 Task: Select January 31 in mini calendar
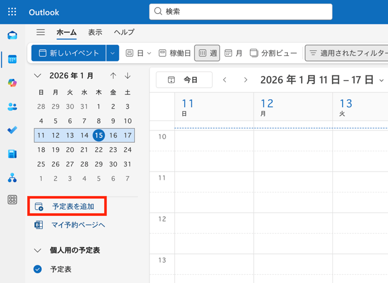(127, 164)
